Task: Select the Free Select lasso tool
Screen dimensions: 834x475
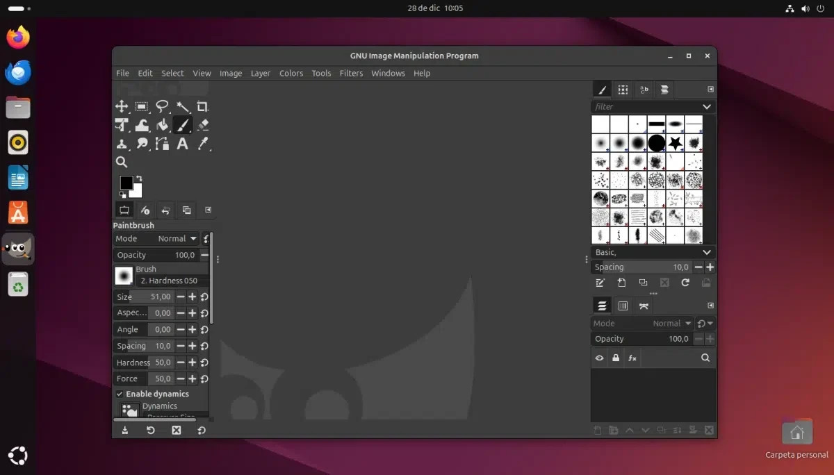Action: 162,106
